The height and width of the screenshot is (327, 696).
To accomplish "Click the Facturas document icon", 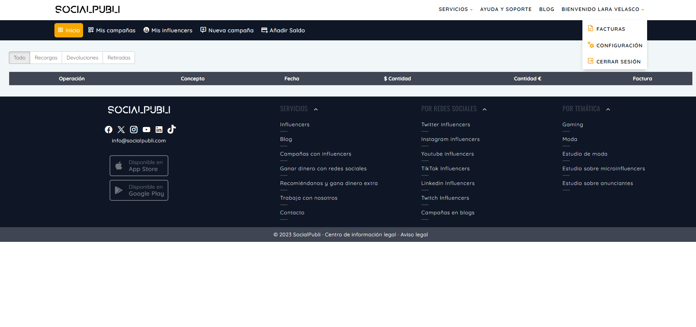I will pos(590,28).
